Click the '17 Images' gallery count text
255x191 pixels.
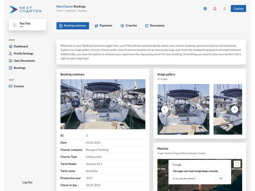pyautogui.click(x=163, y=79)
